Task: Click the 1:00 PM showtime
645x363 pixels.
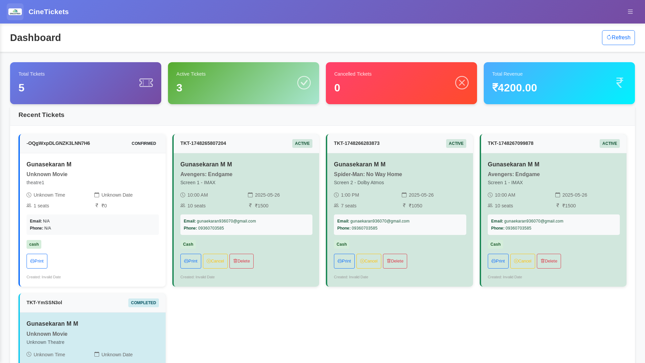Action: point(350,195)
